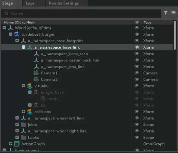Click the ActionGraph OmniGraph icon
Screen dimensions: 178x153
pyautogui.click(x=17, y=144)
